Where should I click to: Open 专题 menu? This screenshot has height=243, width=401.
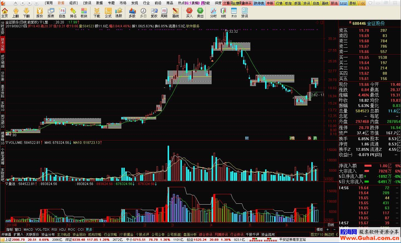[111, 3]
